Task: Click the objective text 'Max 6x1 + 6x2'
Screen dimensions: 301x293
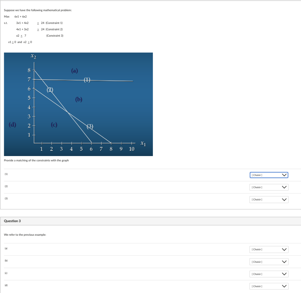Action: (x=15, y=16)
